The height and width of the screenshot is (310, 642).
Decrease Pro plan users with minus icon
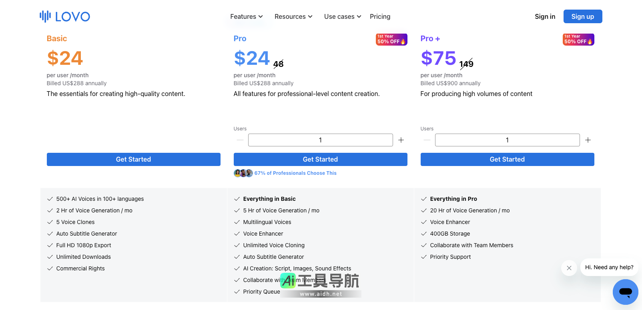240,140
